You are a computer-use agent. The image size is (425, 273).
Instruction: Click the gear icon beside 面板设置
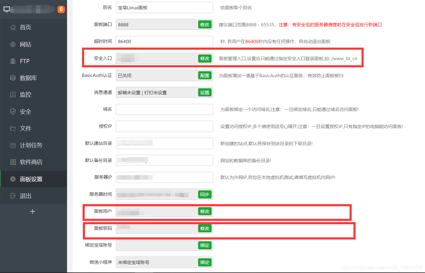[x=13, y=179]
